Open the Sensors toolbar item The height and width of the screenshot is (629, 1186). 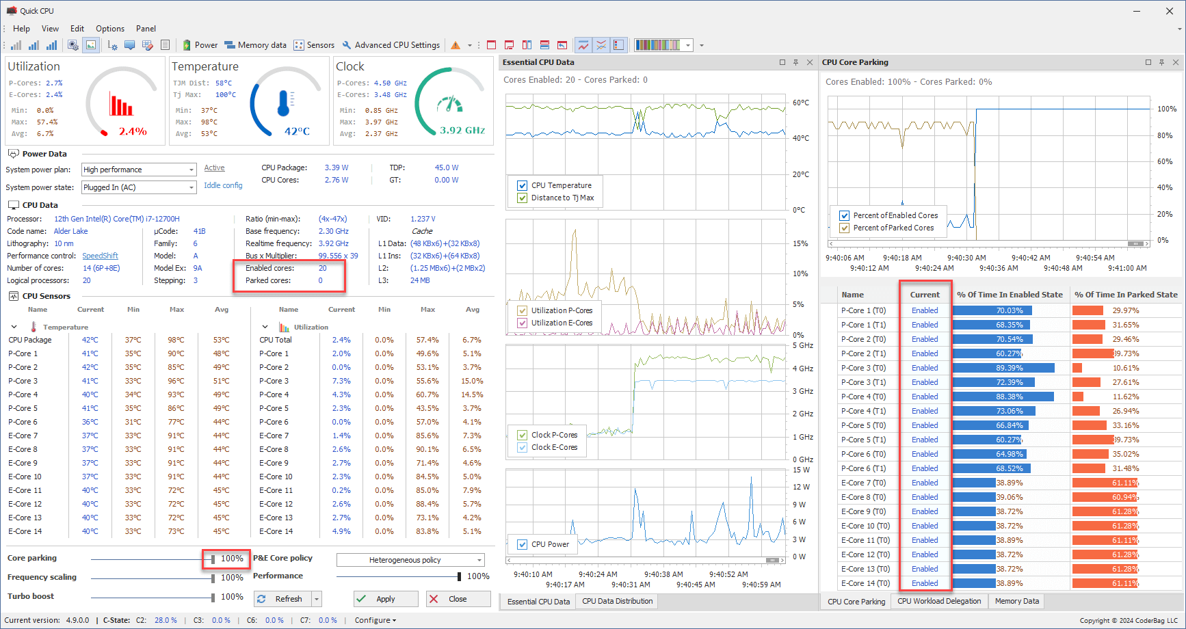(314, 45)
